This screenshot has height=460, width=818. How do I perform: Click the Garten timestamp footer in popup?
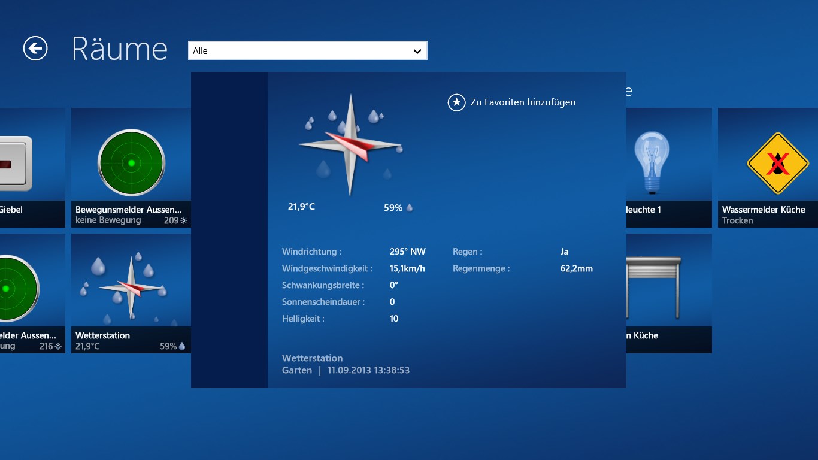pyautogui.click(x=346, y=370)
